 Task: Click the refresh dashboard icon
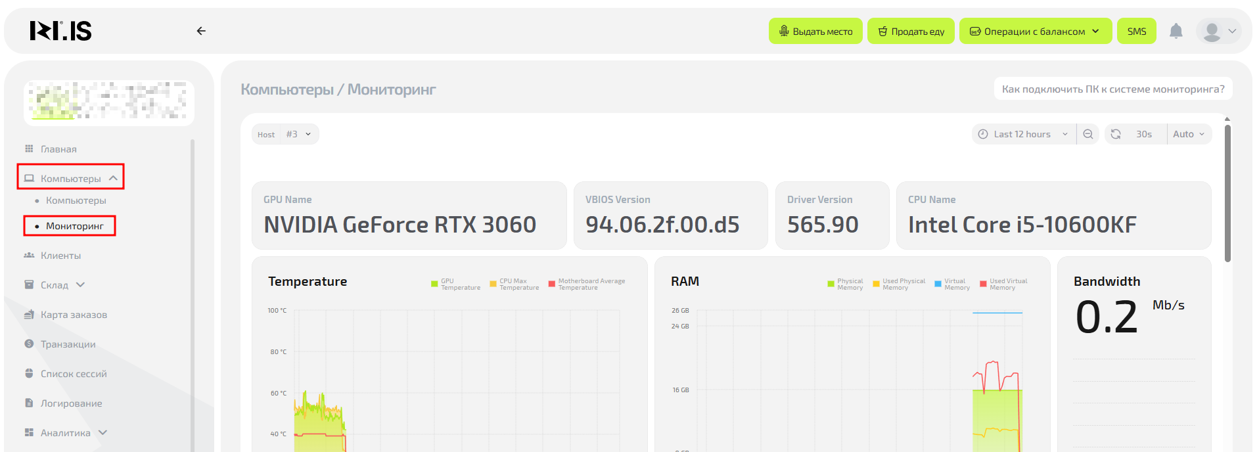point(1116,134)
